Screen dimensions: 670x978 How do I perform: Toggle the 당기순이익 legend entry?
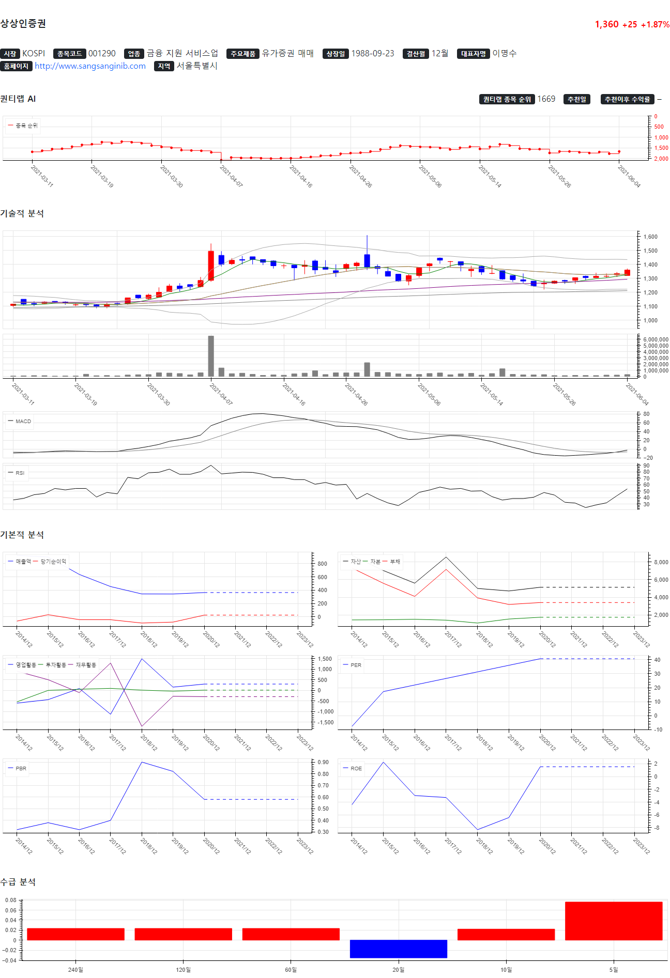point(50,562)
